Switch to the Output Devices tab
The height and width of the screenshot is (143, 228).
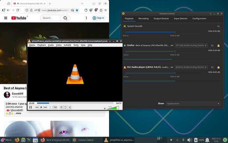coord(161,19)
